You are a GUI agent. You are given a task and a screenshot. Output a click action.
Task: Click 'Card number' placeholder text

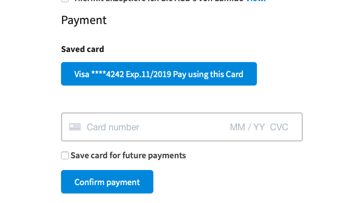pos(113,127)
